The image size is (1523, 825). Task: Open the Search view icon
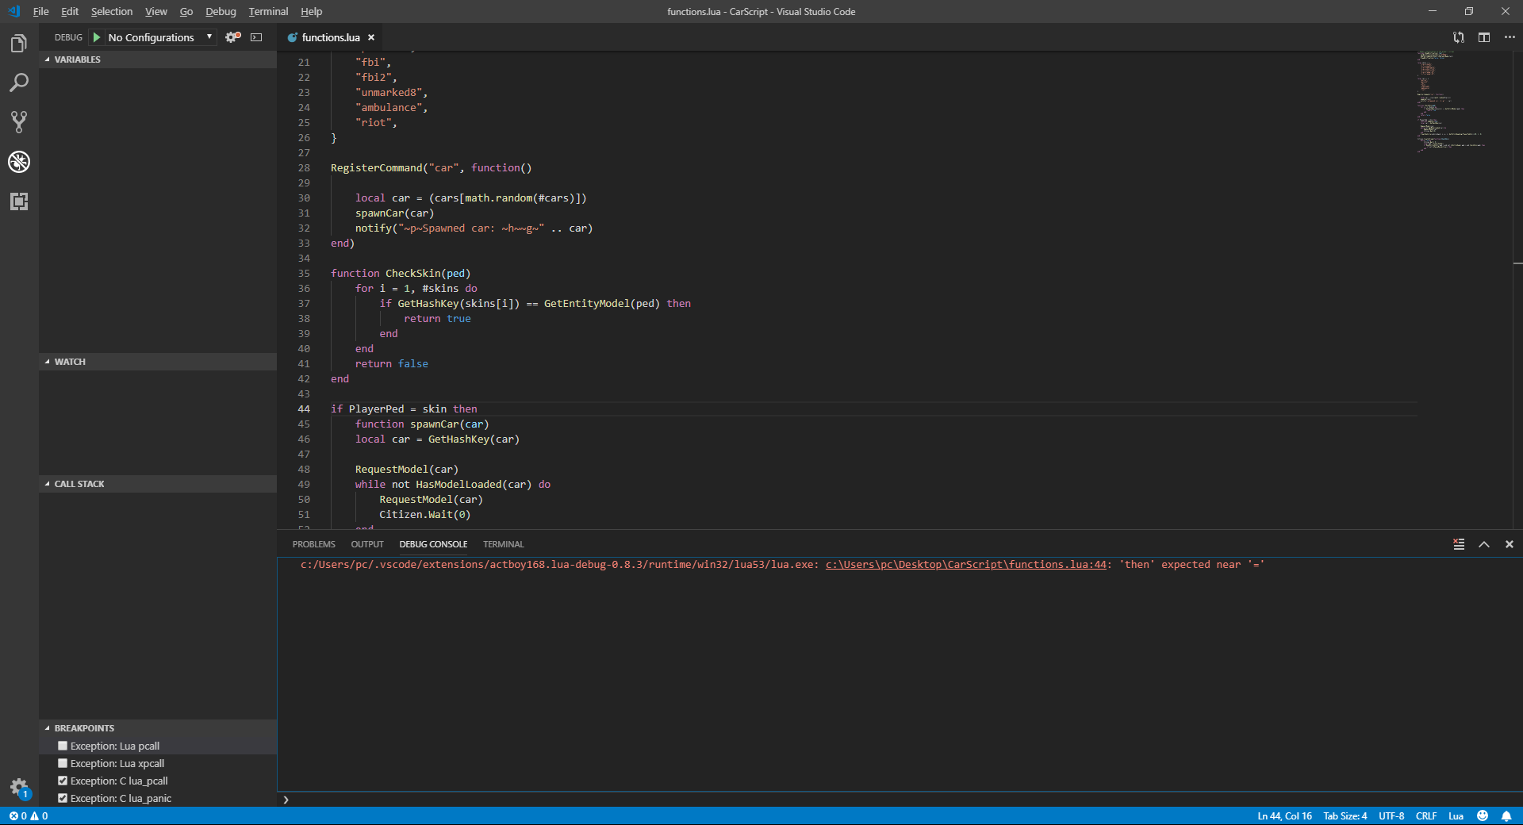click(x=19, y=82)
